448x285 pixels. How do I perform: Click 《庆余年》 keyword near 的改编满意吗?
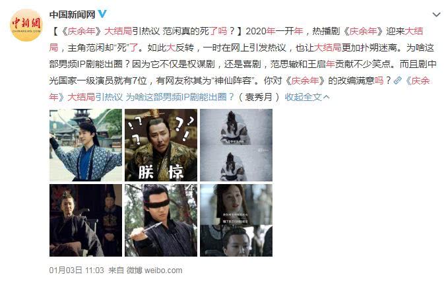pyautogui.click(x=305, y=80)
